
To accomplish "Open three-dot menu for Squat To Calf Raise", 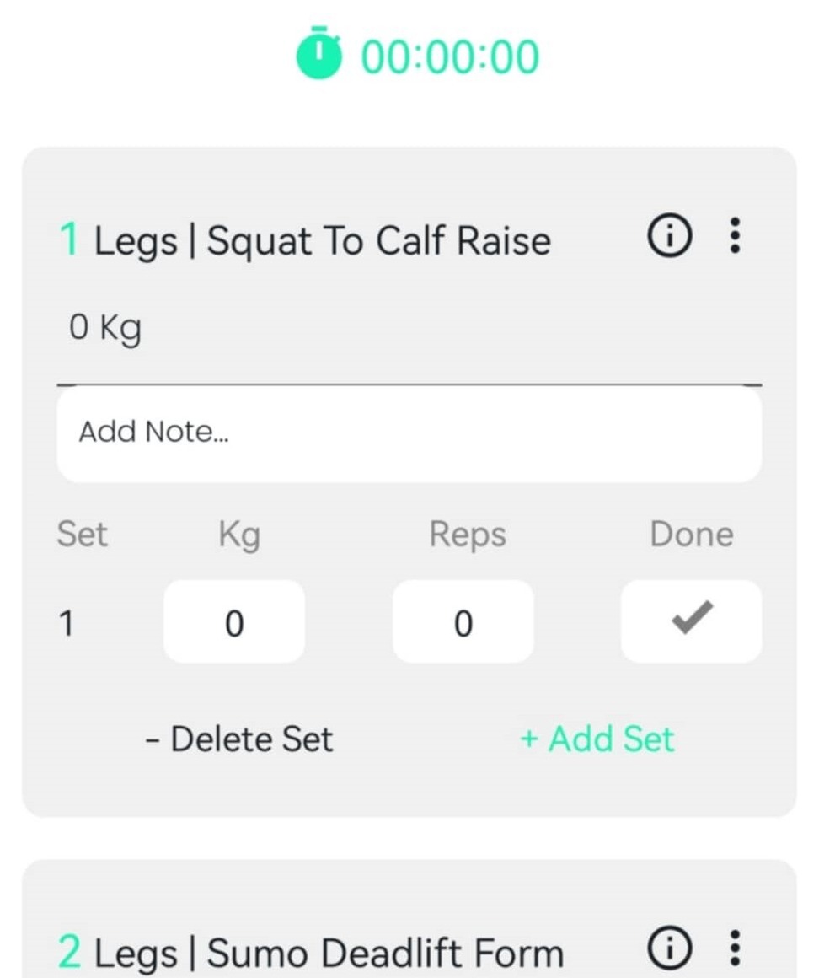I will pos(735,236).
